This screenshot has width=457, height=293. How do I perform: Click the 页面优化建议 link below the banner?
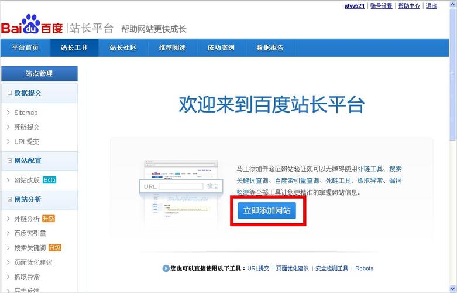tap(293, 268)
